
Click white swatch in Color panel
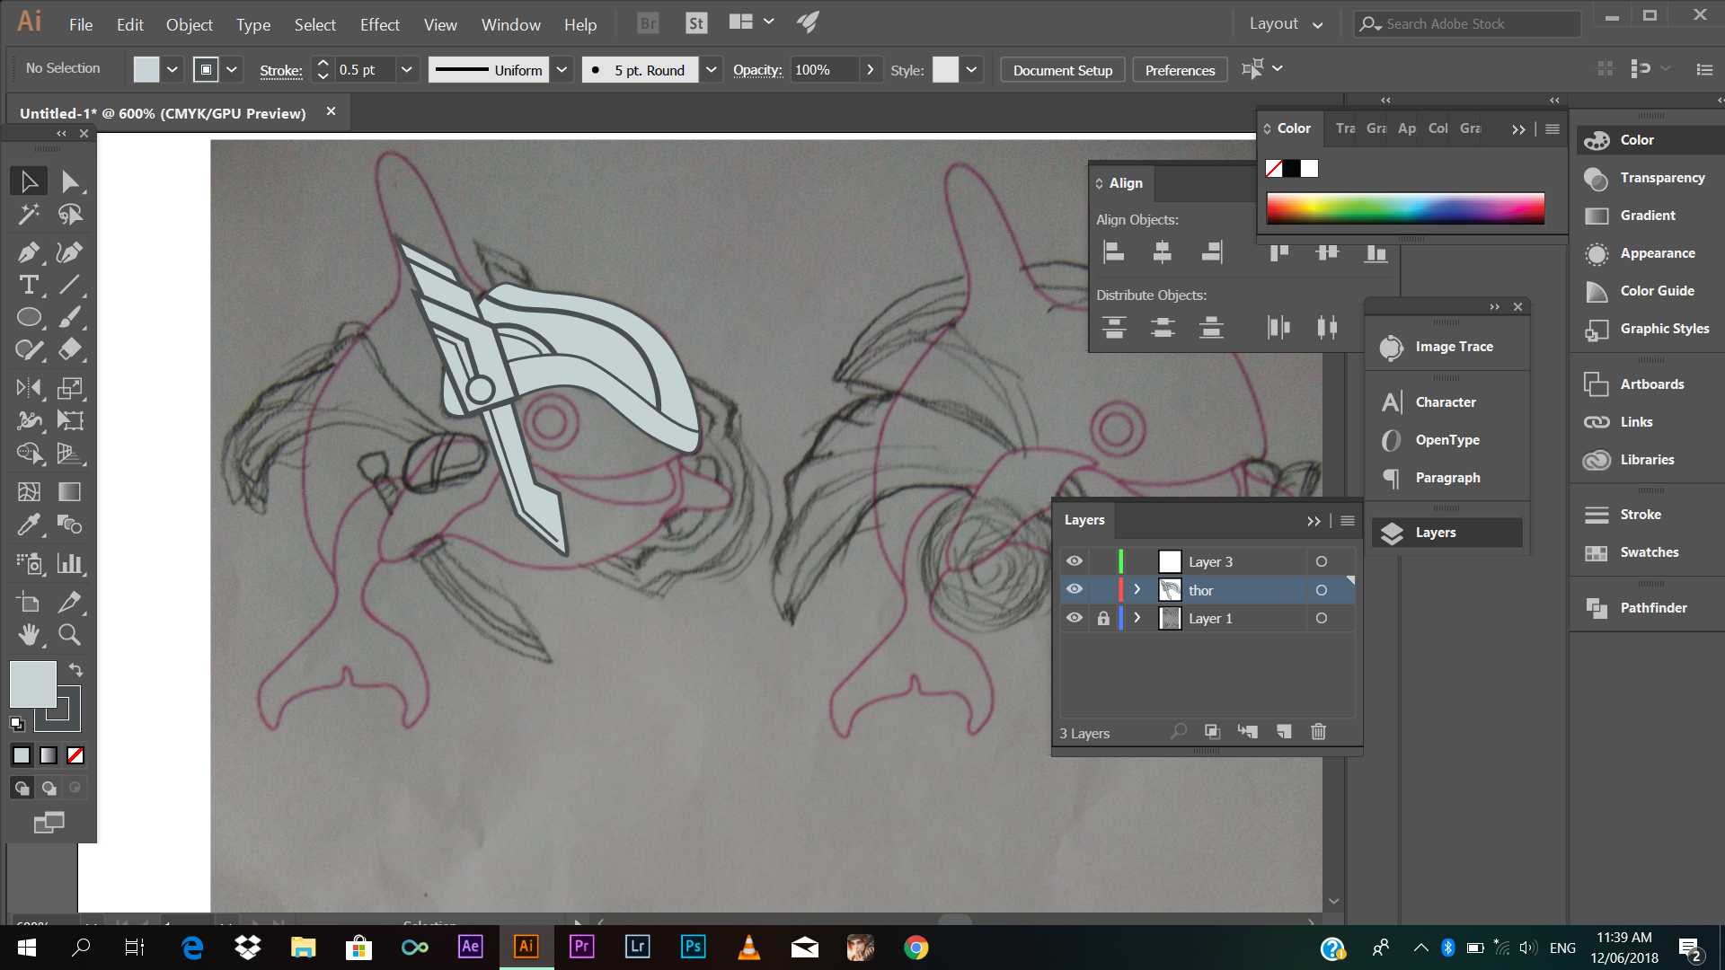[x=1309, y=168]
